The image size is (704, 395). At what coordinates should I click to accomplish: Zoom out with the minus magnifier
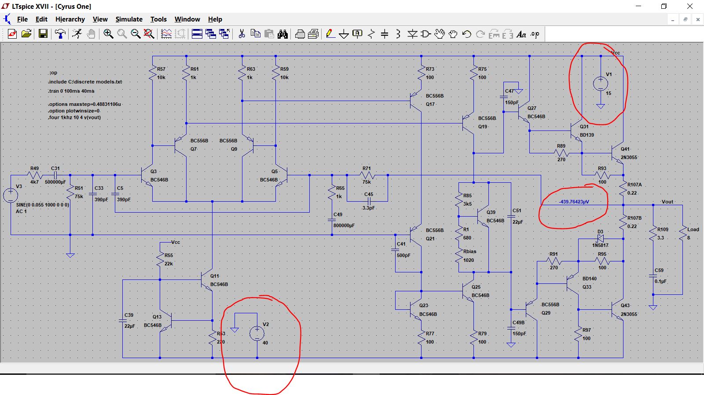tap(136, 34)
